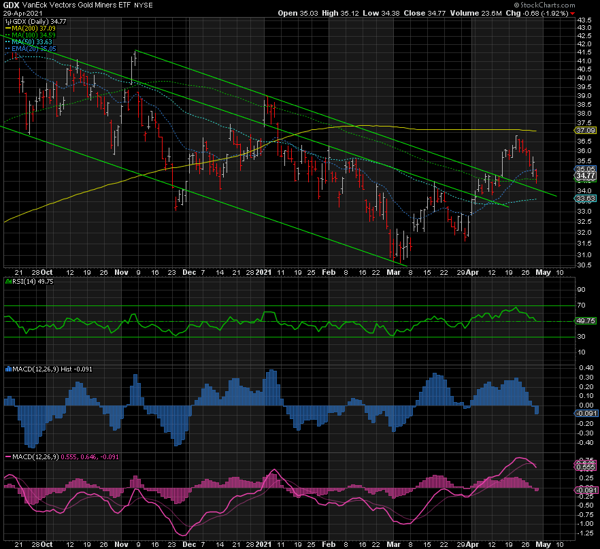Click the -1.25 level on MACD line axis
Viewport: 600px width, 549px height.
[585, 533]
